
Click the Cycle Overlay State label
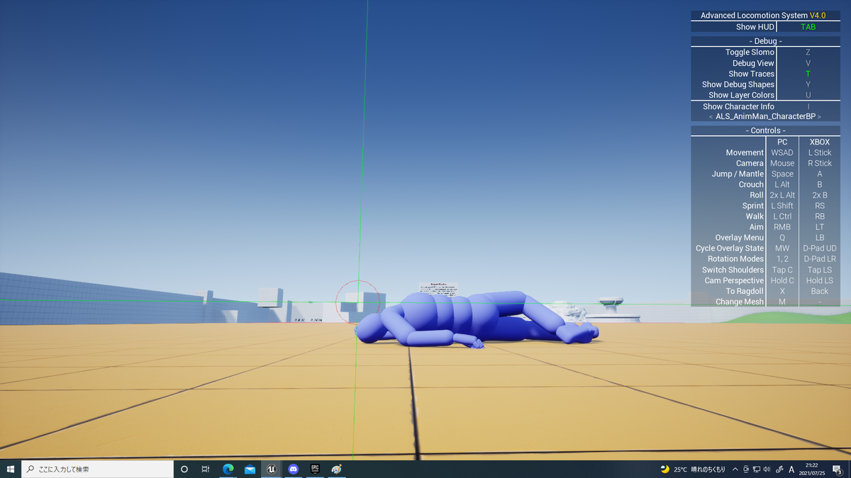(730, 248)
